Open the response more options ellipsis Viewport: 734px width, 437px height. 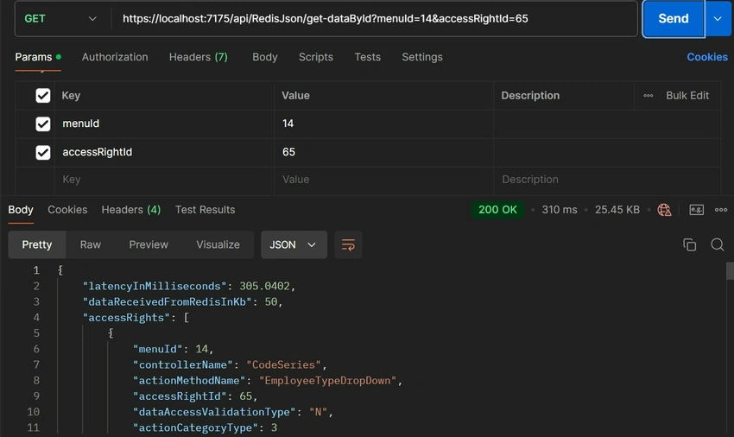[x=721, y=210]
